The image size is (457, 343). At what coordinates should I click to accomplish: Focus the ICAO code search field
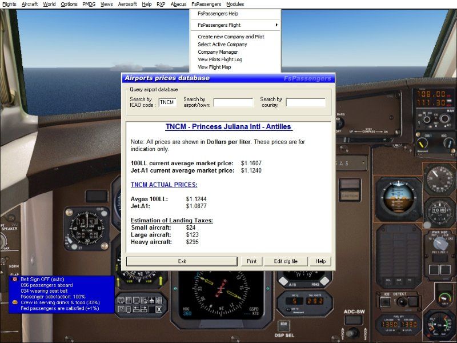(167, 102)
